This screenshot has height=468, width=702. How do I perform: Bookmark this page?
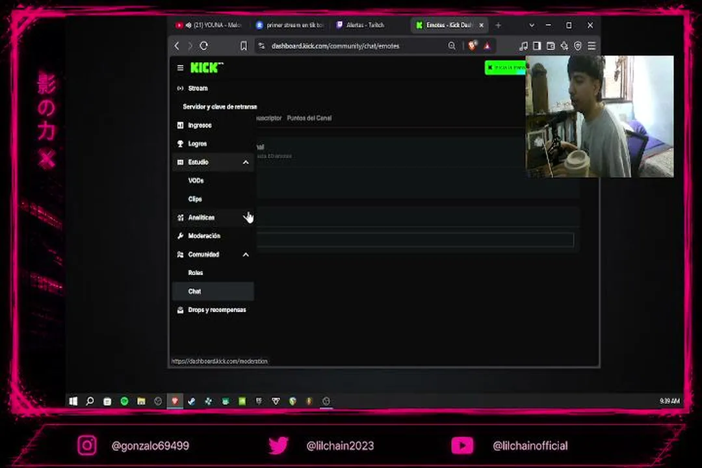pyautogui.click(x=243, y=45)
